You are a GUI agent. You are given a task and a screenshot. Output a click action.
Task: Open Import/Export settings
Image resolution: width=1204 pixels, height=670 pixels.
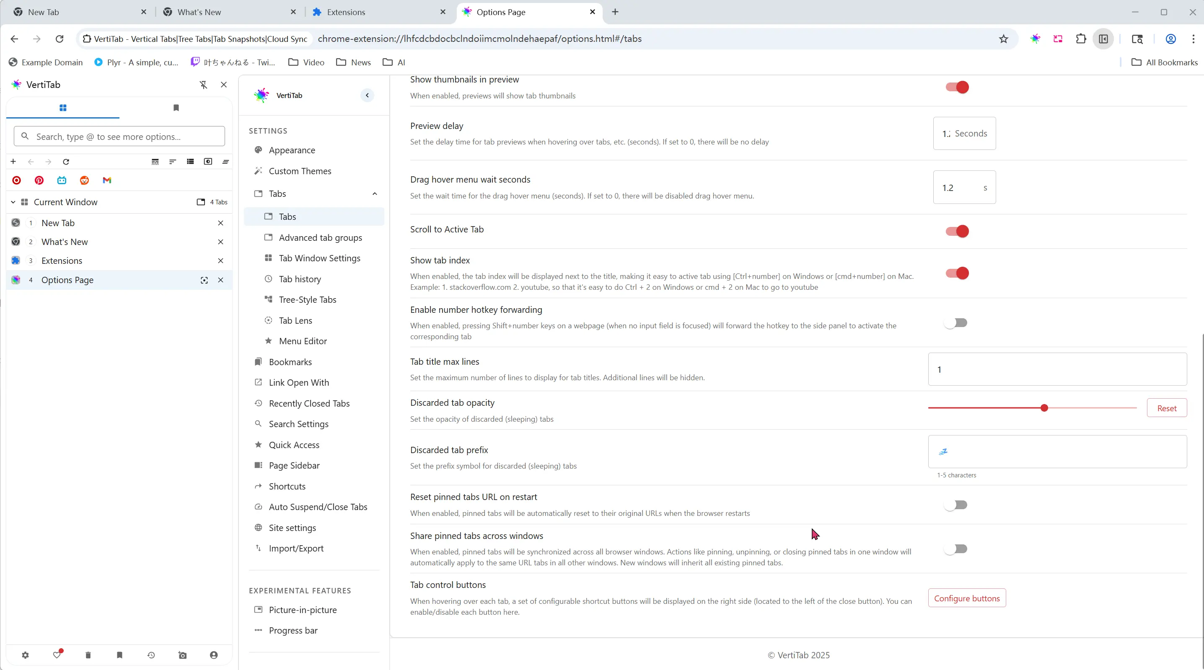tap(314, 549)
